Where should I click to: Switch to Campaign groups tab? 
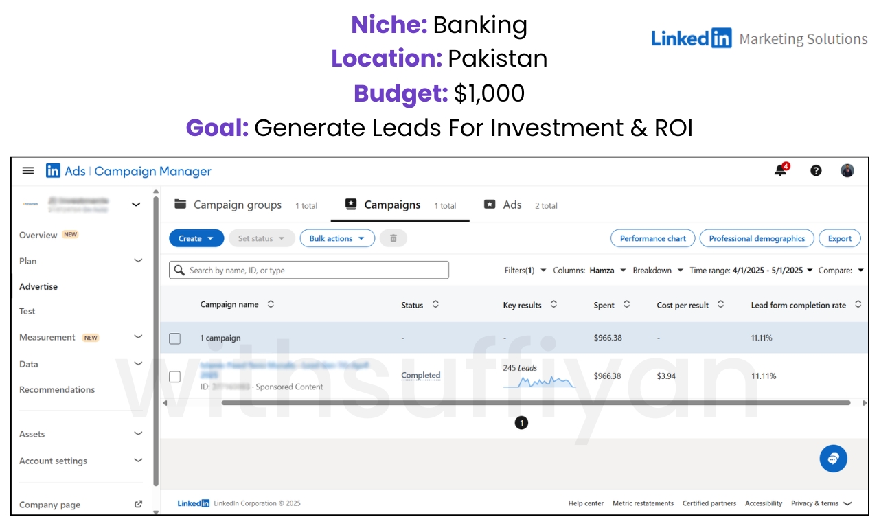(x=246, y=205)
